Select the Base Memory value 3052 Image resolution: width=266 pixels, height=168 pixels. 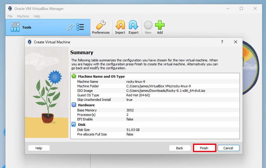130,110
